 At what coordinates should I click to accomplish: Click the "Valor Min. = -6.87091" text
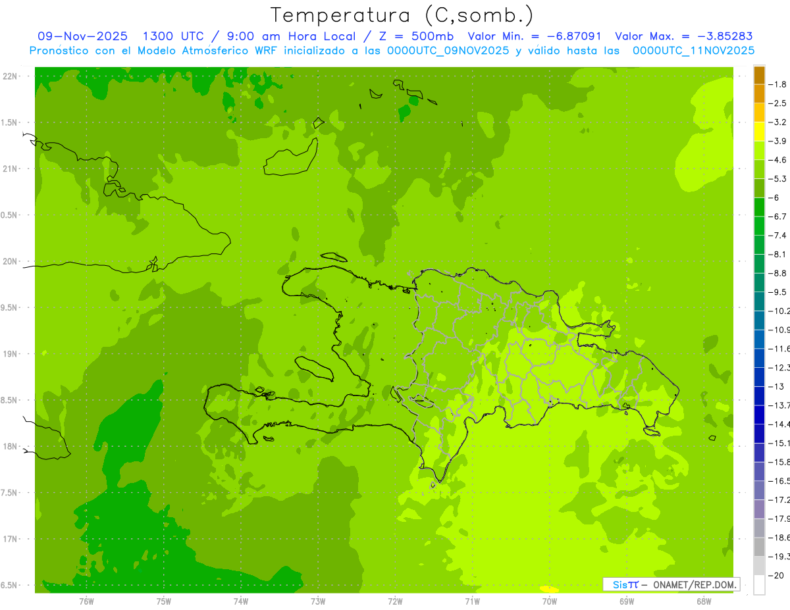[536, 36]
